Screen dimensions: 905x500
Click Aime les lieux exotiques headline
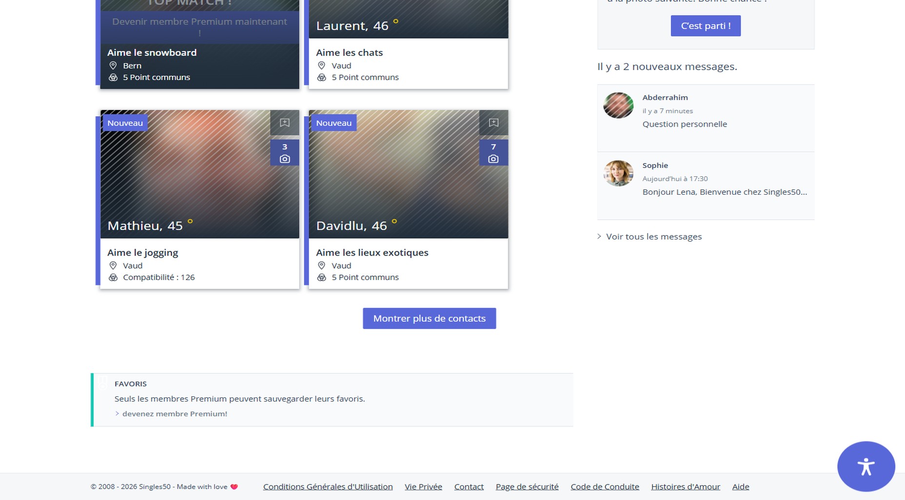[372, 253]
